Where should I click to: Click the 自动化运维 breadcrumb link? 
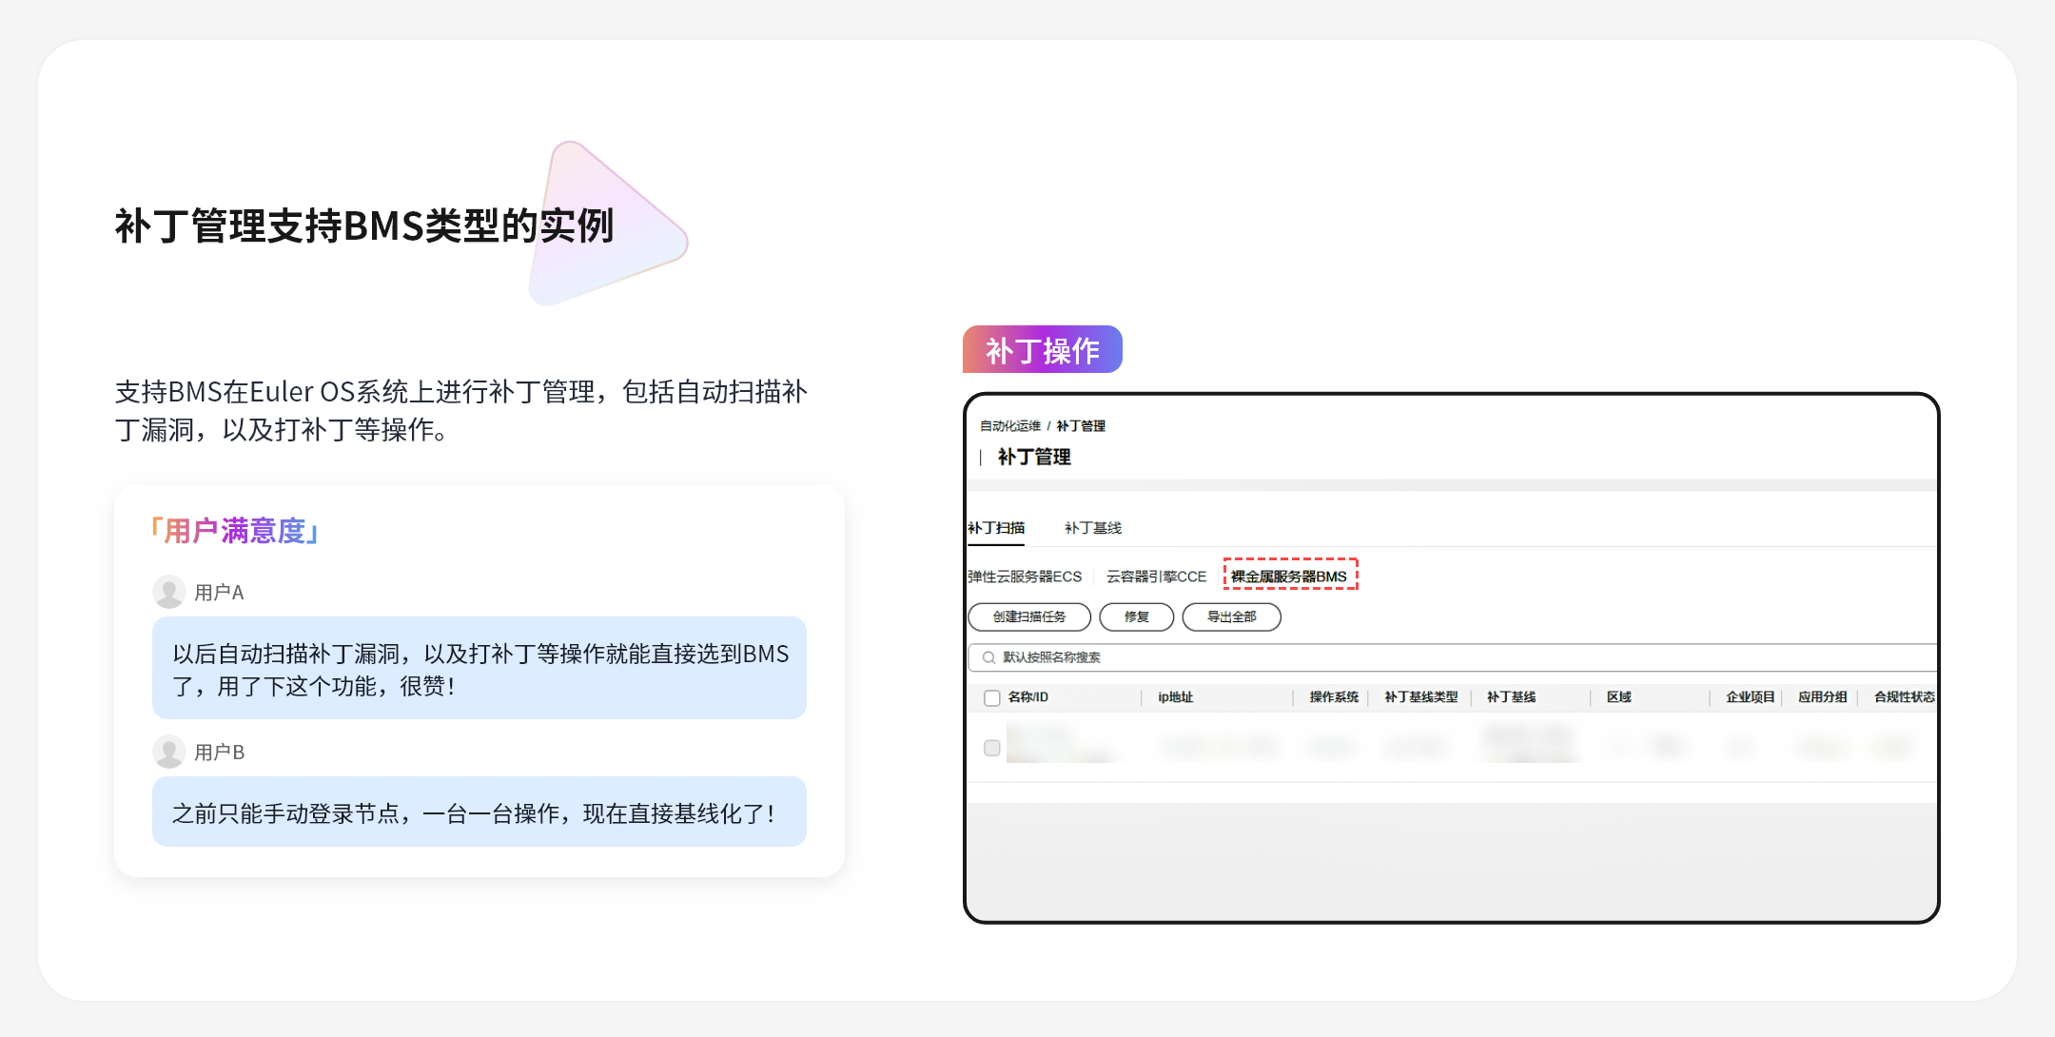[1009, 426]
